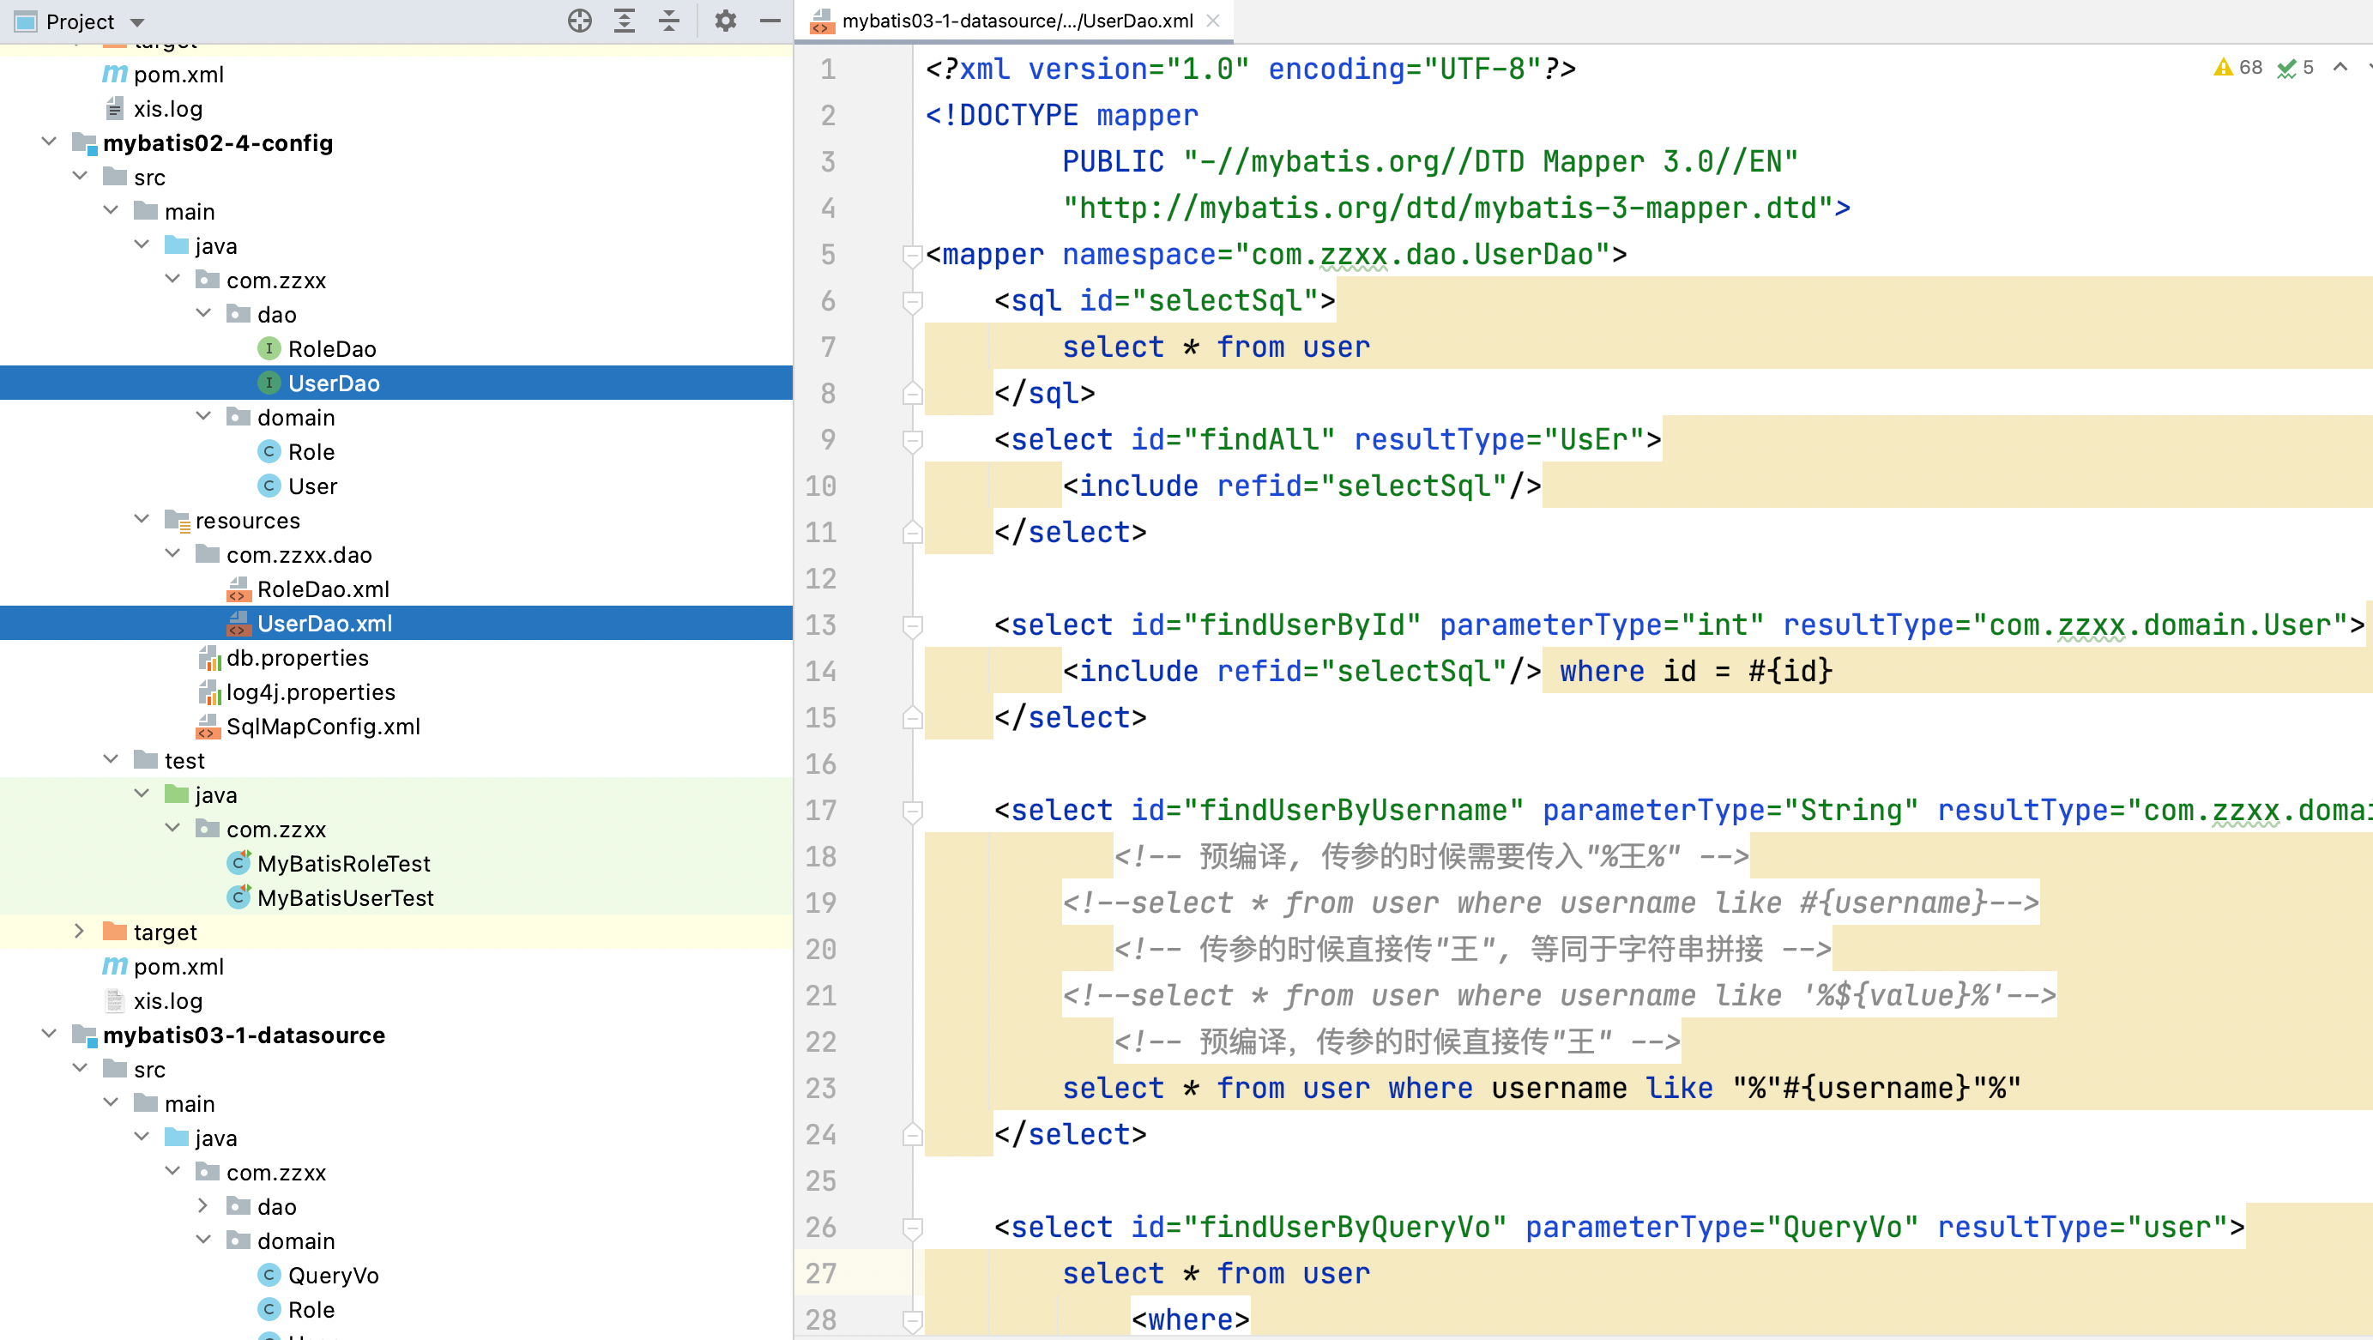Image resolution: width=2373 pixels, height=1340 pixels.
Task: Open xis.log at top of tree
Action: (167, 109)
